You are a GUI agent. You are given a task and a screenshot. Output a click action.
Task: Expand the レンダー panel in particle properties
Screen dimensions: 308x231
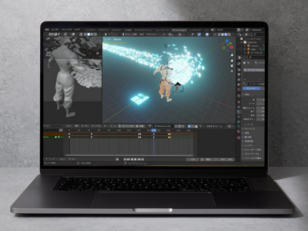[x=248, y=145]
